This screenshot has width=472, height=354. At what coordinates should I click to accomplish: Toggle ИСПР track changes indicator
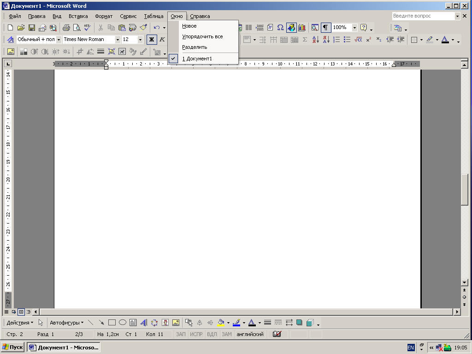coord(196,334)
